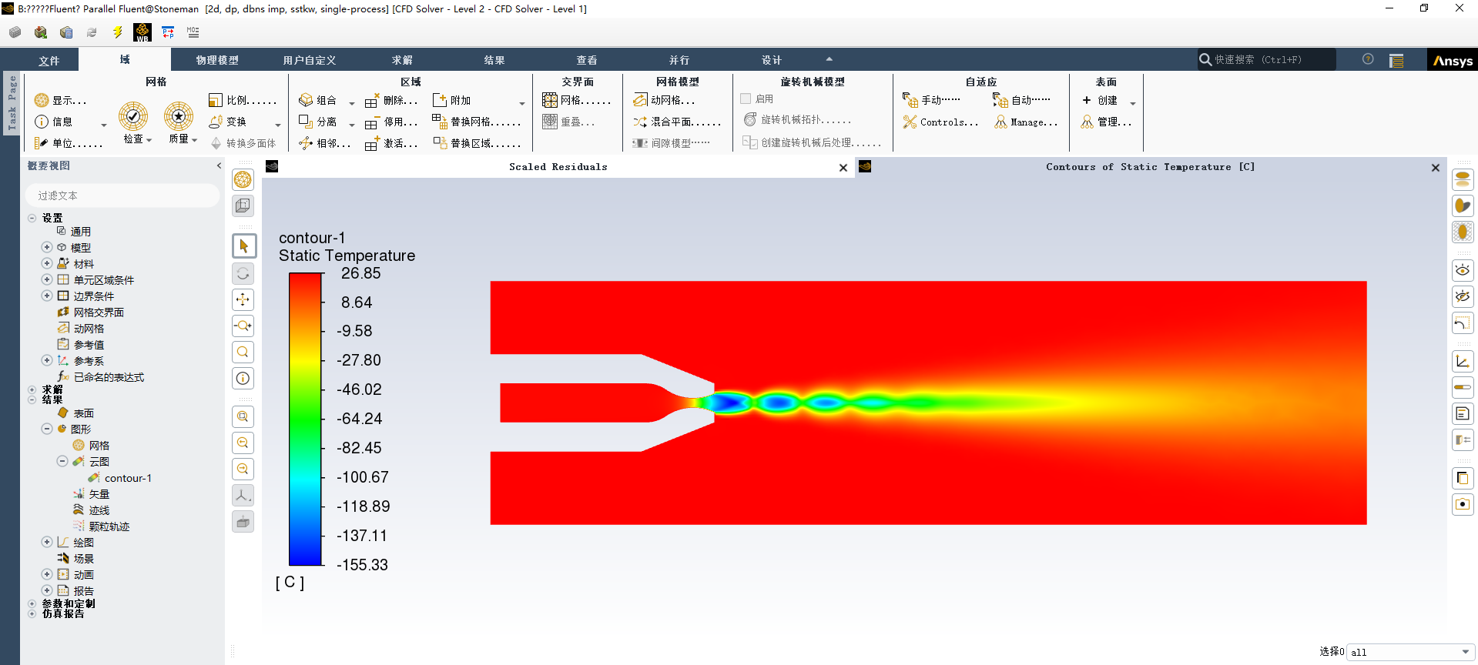Open the 文件 (File) menu
1478x665 pixels.
point(49,60)
